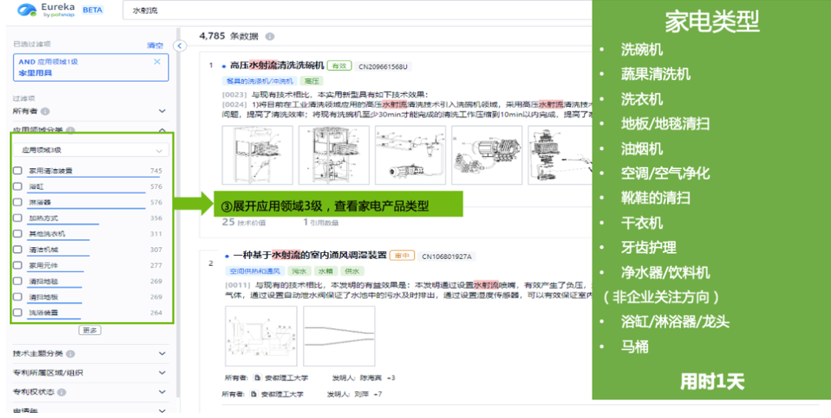
Task: Click info icon next to 所有者
Action: (45, 112)
